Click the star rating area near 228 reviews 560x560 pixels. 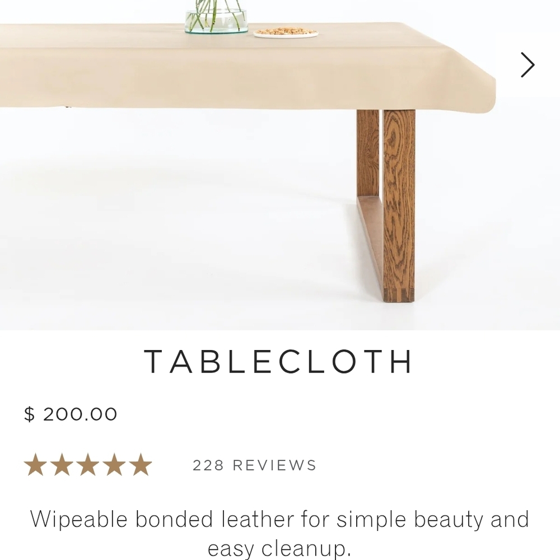click(x=88, y=464)
